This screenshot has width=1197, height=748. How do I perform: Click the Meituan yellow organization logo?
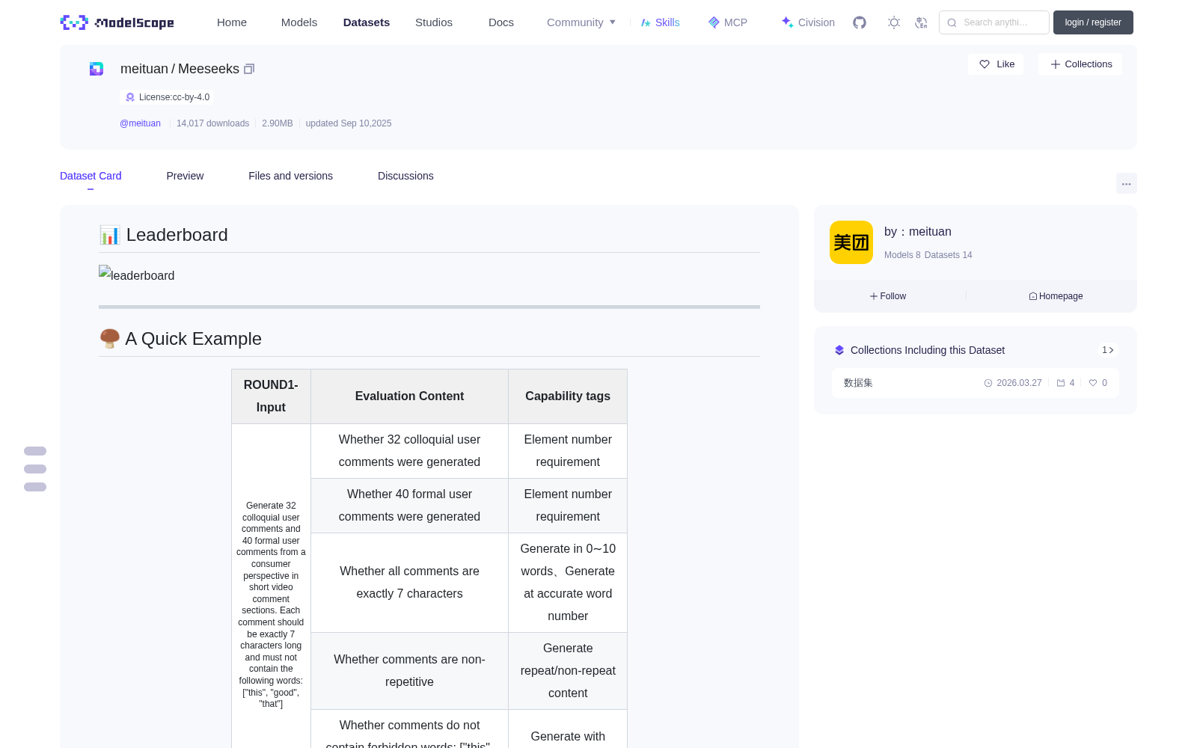(851, 242)
